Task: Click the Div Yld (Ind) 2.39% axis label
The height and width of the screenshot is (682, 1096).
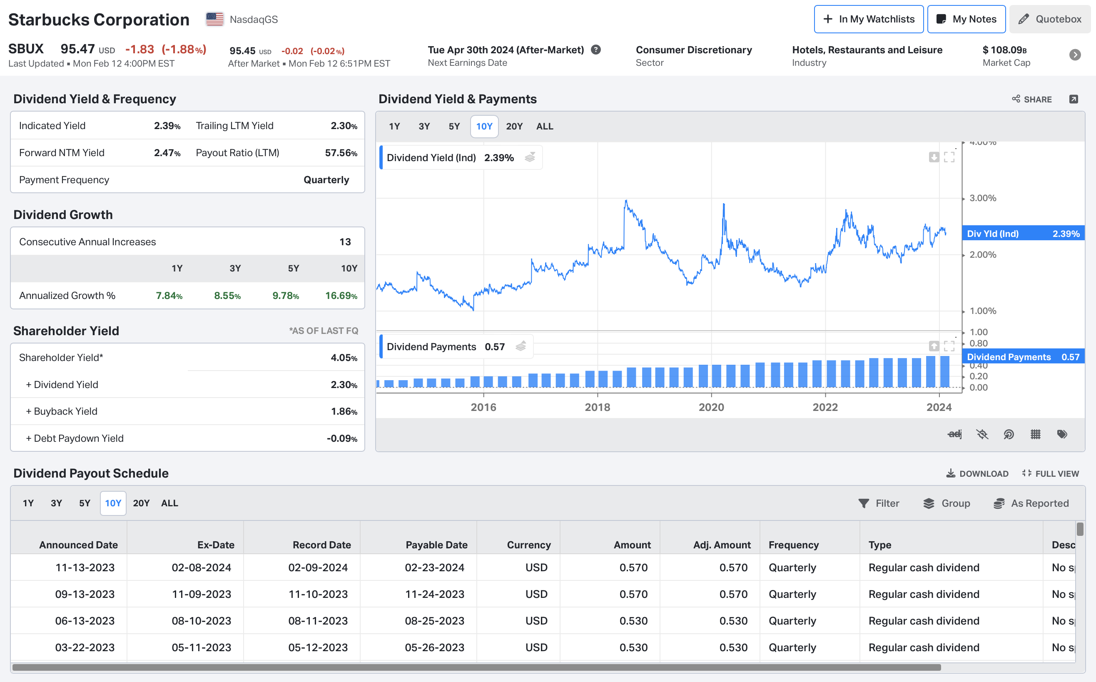Action: pos(1023,233)
